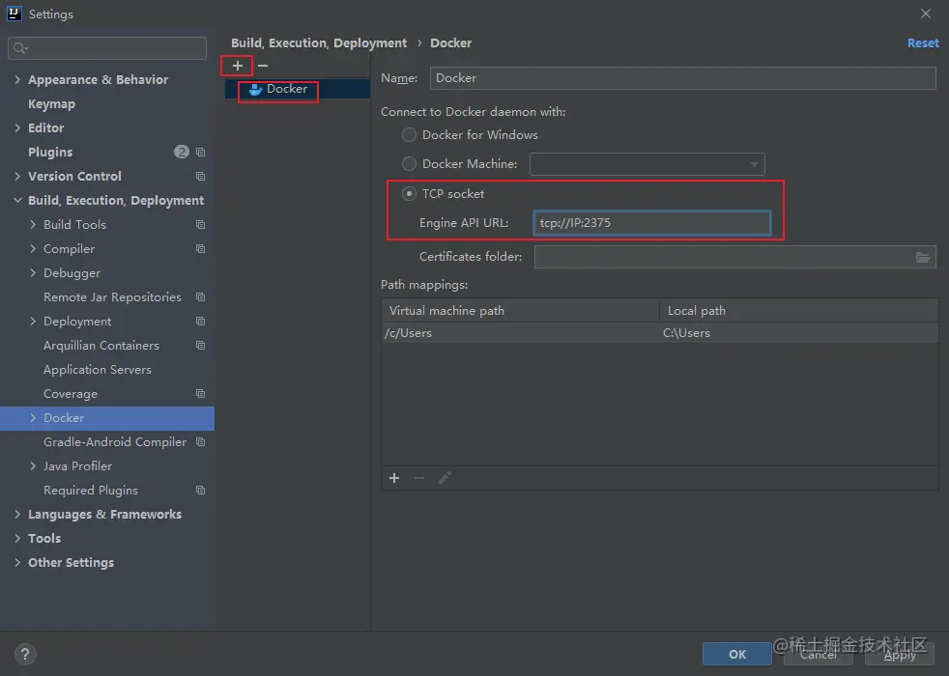
Task: Select /c/Users virtual machine path cell
Action: pyautogui.click(x=521, y=333)
